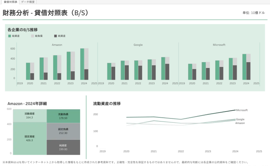Click the 財務分析 - 貸借対照表（B/S） heading
The image size is (270, 166).
pos(45,13)
